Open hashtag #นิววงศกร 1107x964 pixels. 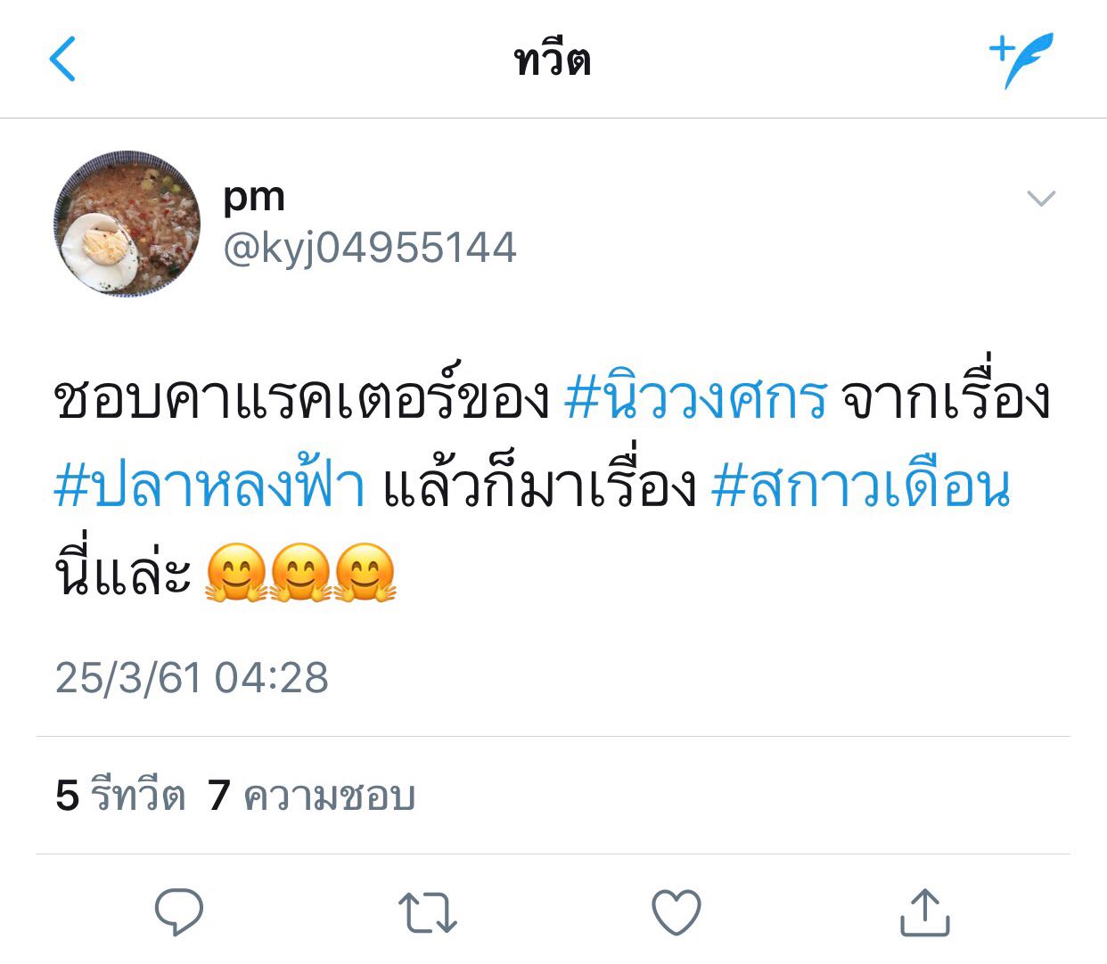[696, 399]
